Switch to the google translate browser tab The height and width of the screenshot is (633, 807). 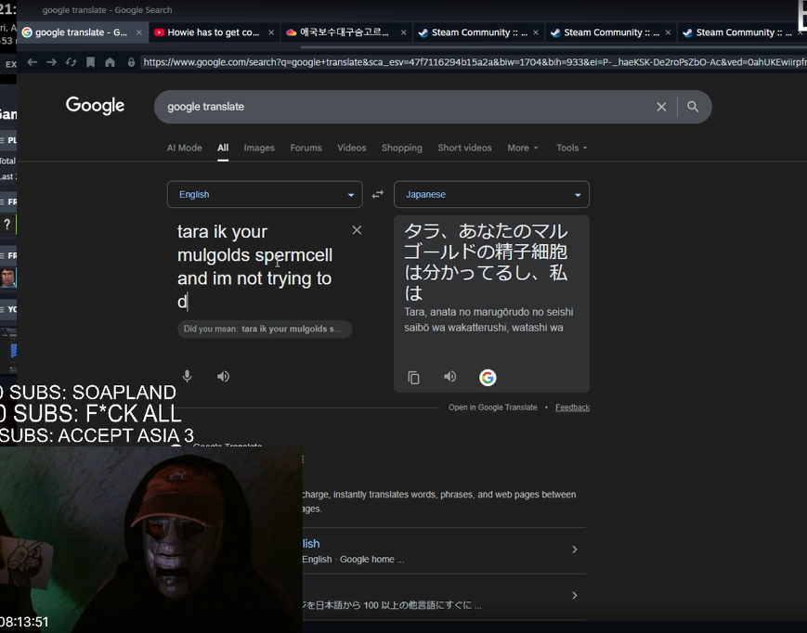(x=83, y=32)
